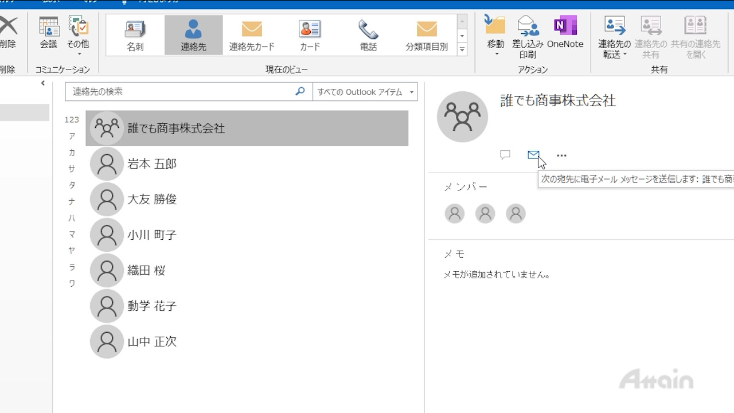Select the 名刺 view icon
734x413 pixels.
pos(135,35)
